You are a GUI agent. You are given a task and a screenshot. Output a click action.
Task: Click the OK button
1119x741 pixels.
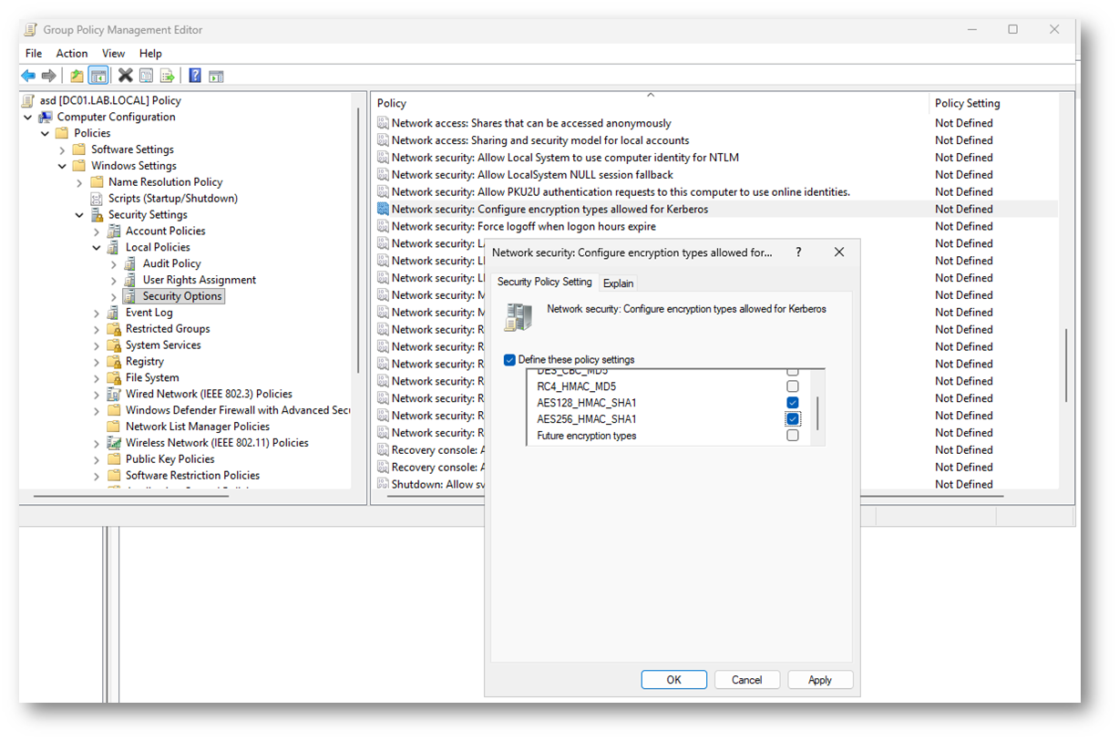[x=673, y=680]
